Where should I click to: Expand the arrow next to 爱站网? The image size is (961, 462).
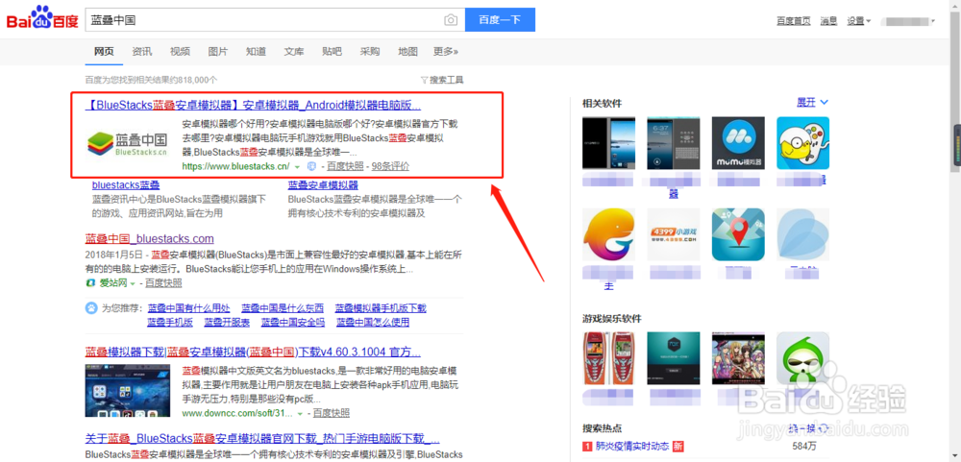pos(133,283)
